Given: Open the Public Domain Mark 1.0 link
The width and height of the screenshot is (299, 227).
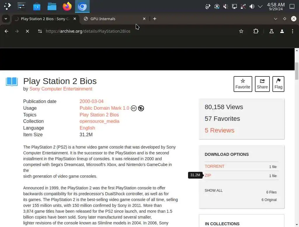Looking at the screenshot, I should (104, 108).
